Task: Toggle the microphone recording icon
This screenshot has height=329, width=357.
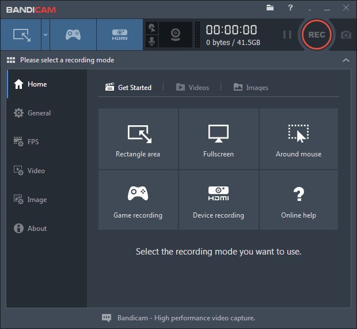Action: 151,42
